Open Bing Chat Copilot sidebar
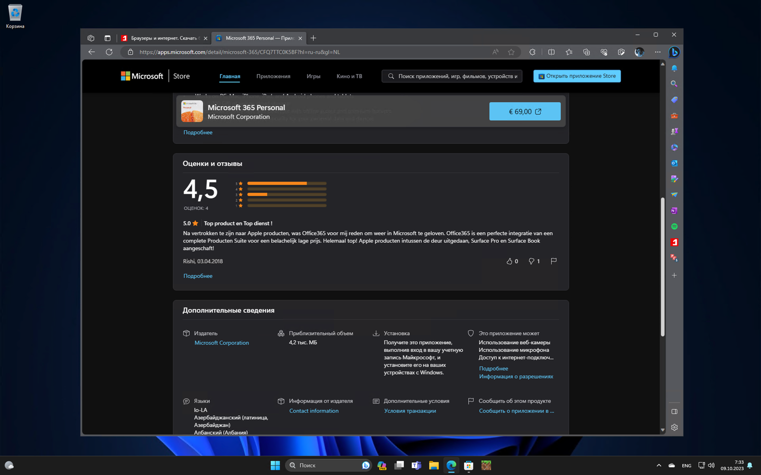The width and height of the screenshot is (761, 475). [x=674, y=52]
